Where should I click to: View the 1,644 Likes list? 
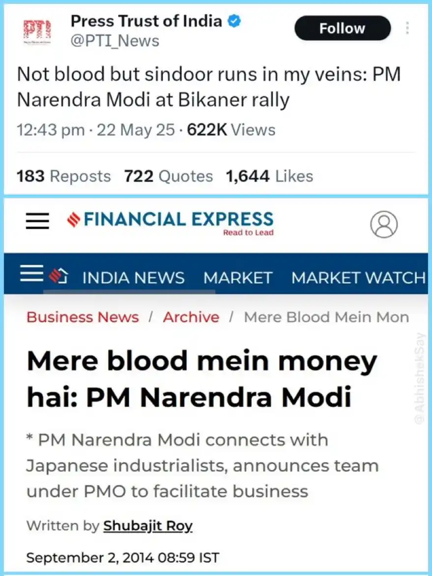tap(269, 176)
